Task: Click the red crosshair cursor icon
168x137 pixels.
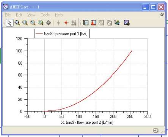Action: (66, 23)
